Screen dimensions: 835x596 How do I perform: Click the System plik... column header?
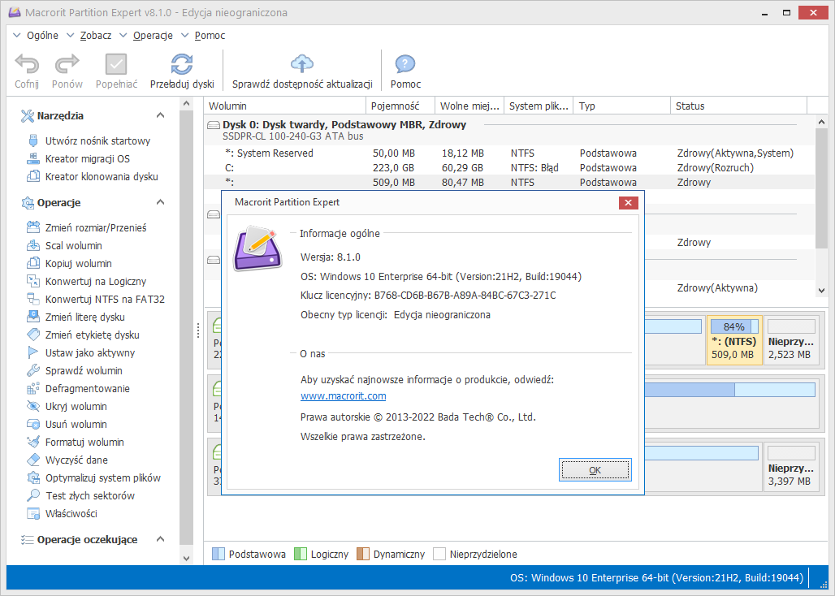coord(539,106)
